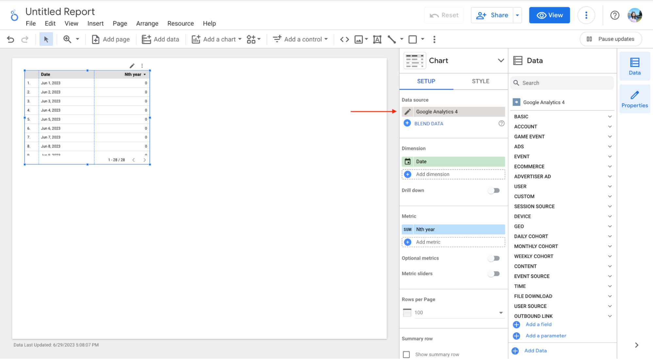653x359 pixels.
Task: Click the text box tool icon
Action: pyautogui.click(x=377, y=39)
